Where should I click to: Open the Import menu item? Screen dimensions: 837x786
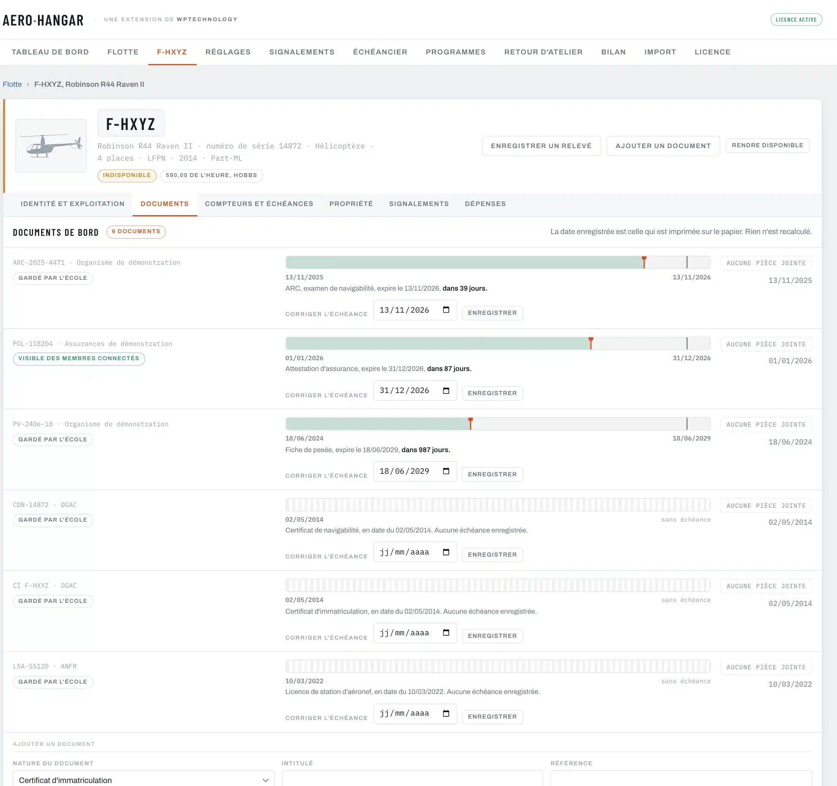[x=660, y=52]
